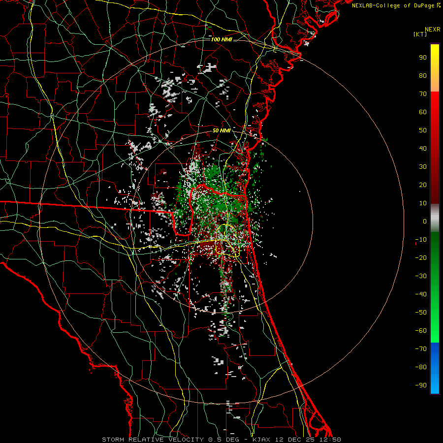Click the -60 value on the velocity scale
Viewport: 443px width, 443px height.
tap(421, 331)
